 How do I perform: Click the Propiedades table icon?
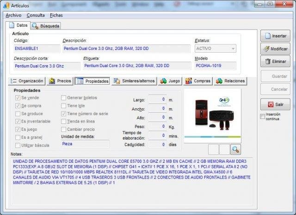click(80, 81)
